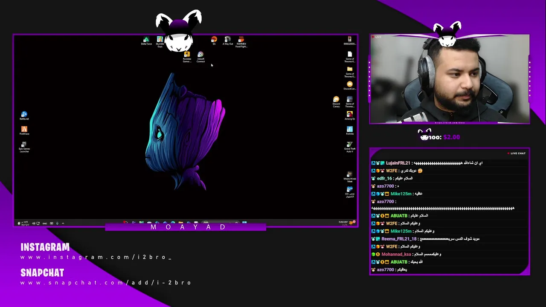
Task: Click the edfr_16 chat username
Action: 384,178
